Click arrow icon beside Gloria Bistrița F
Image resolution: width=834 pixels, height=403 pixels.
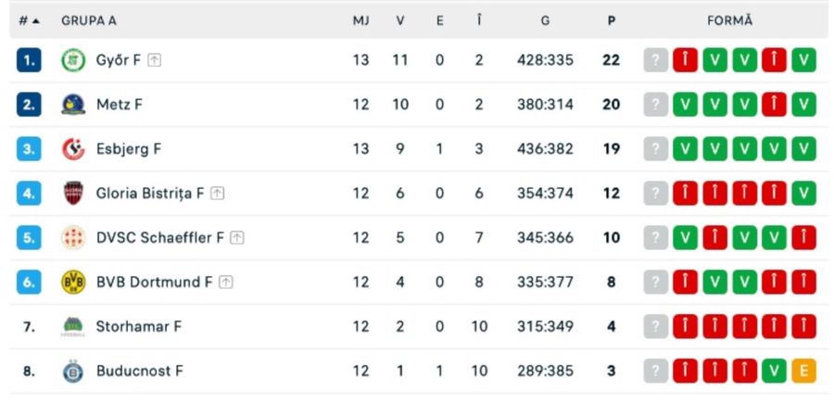click(x=217, y=194)
